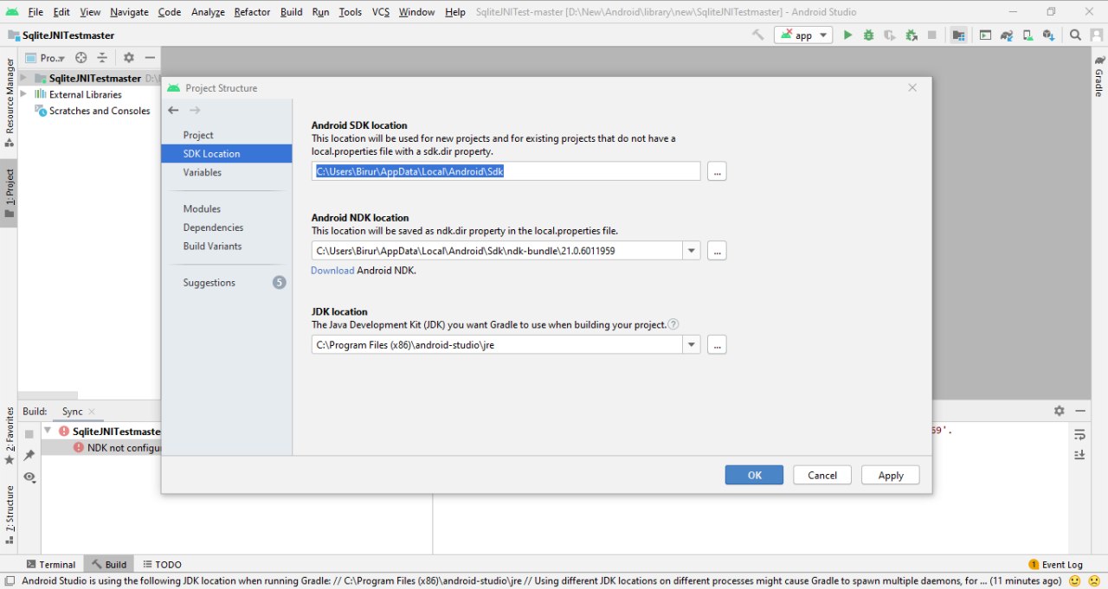Go back using the dialog's left arrow
Viewport: 1108px width, 589px height.
click(x=173, y=110)
